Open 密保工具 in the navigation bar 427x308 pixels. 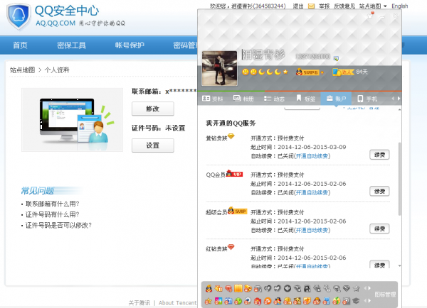tap(72, 45)
